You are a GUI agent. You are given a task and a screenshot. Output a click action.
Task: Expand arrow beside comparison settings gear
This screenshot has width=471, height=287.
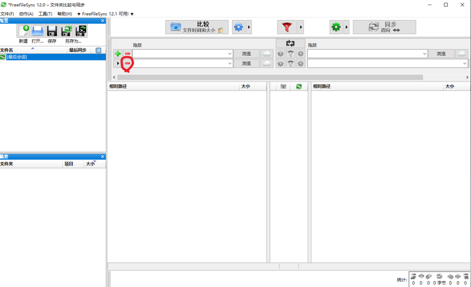click(249, 27)
